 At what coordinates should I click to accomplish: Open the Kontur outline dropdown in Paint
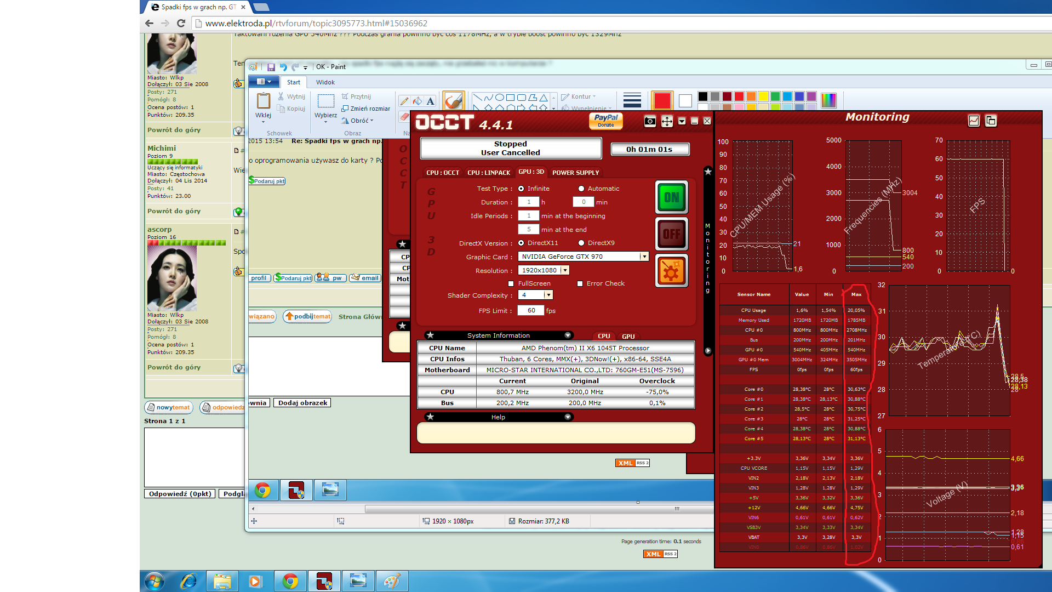tap(579, 96)
